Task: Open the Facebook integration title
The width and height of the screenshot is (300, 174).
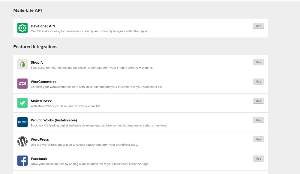Action: [39, 159]
